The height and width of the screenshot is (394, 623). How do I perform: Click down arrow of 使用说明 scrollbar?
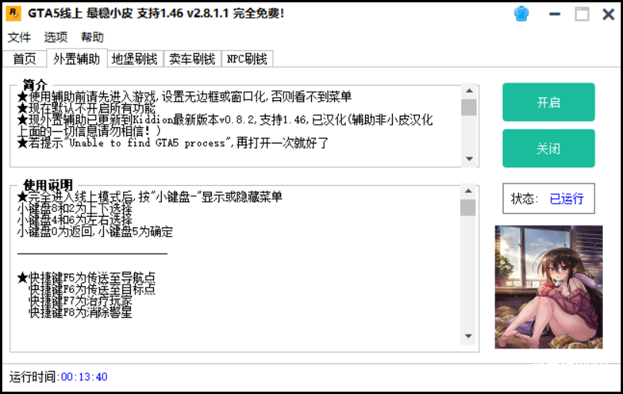[x=468, y=336]
